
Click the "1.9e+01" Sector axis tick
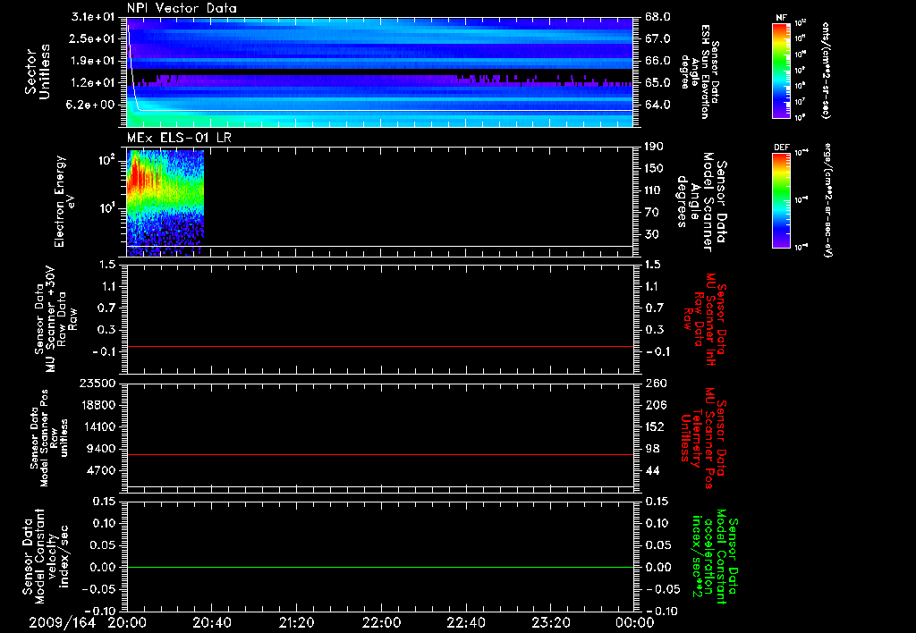[x=93, y=61]
